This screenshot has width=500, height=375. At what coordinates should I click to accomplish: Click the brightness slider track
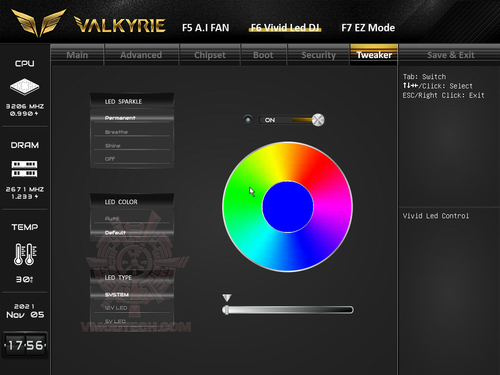coord(288,310)
